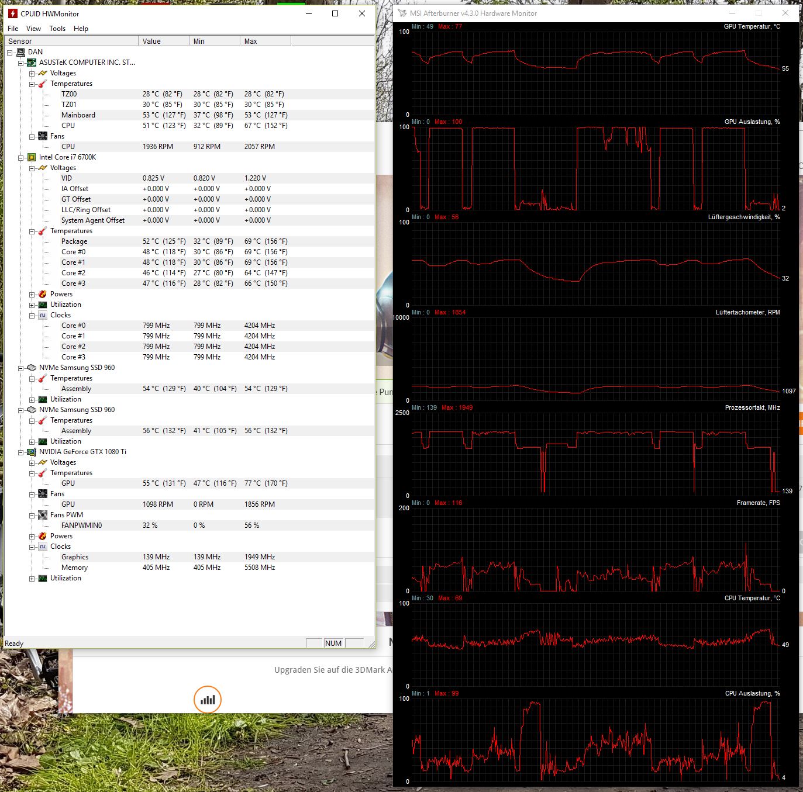Click the Powers flame icon under GeForce GTX
The width and height of the screenshot is (803, 792).
(43, 536)
